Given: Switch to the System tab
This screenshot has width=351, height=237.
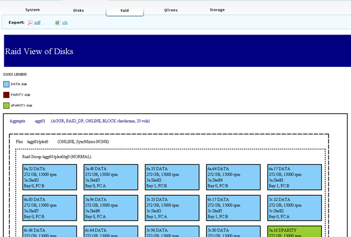Looking at the screenshot, I should [x=32, y=10].
